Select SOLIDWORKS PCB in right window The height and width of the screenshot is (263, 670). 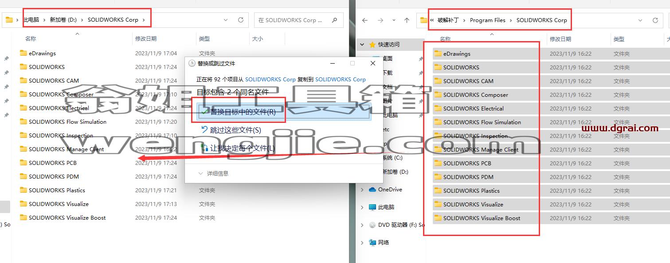click(x=467, y=163)
